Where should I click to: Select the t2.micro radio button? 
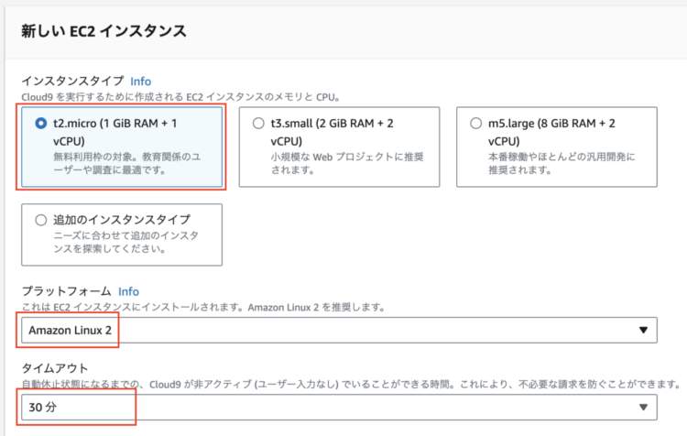[x=40, y=124]
